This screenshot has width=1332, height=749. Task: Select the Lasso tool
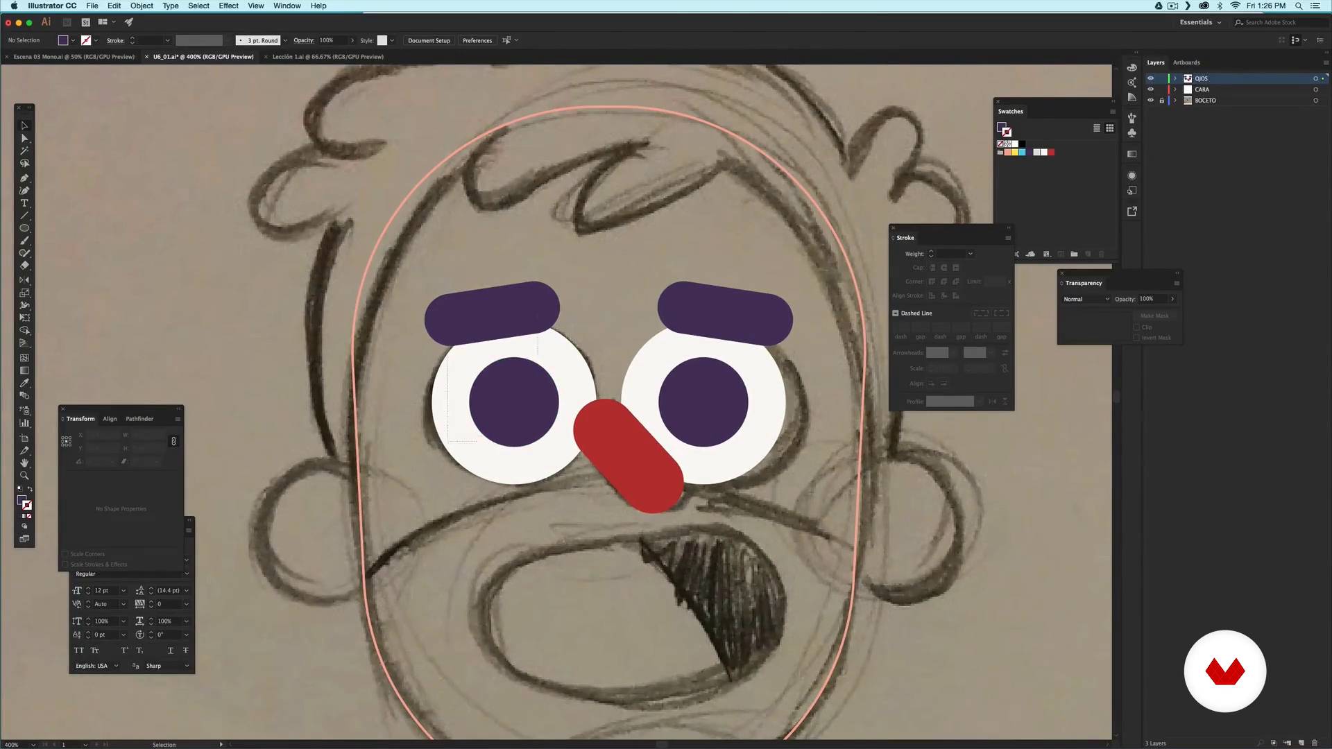24,164
